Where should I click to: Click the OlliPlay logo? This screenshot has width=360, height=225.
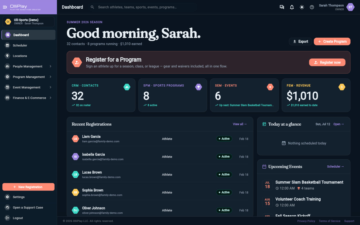click(x=25, y=7)
